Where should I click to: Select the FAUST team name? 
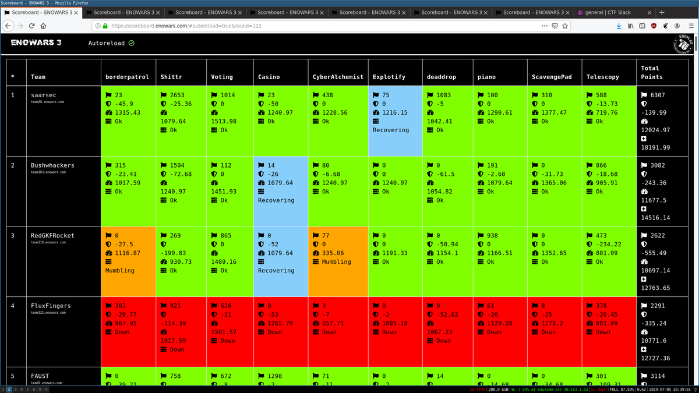click(x=40, y=376)
